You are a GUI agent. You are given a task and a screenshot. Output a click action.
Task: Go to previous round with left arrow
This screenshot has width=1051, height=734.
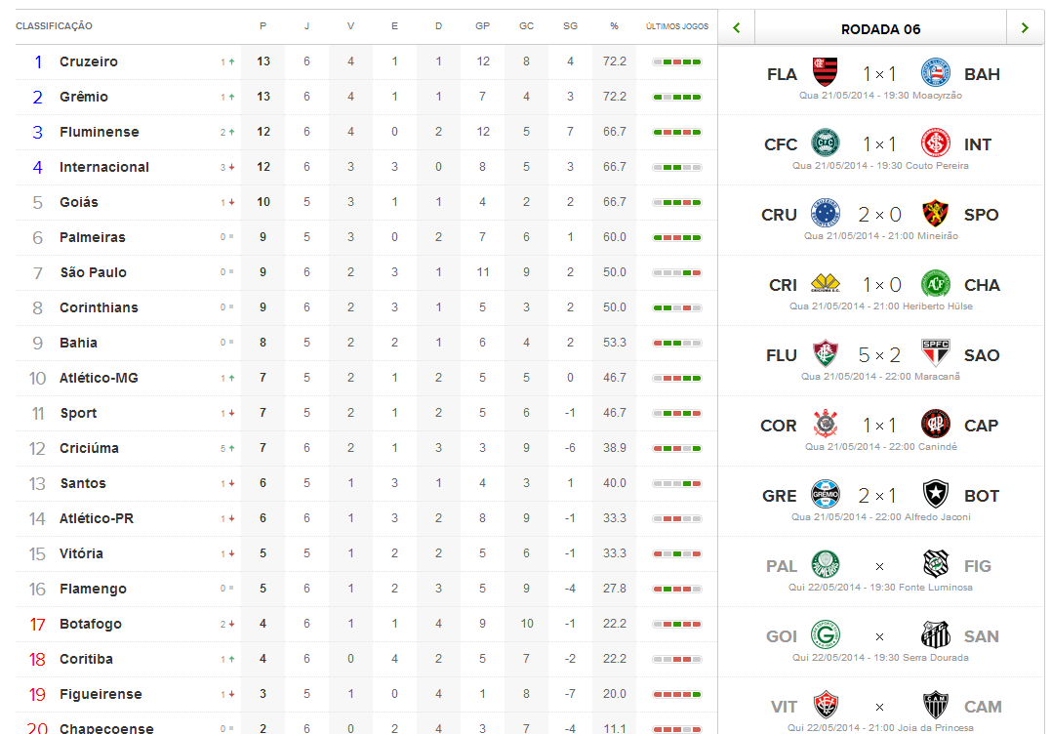737,28
